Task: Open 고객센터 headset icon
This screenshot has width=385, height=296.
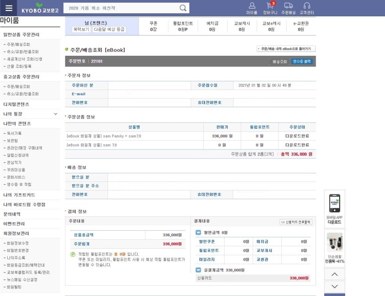Action: [x=306, y=8]
